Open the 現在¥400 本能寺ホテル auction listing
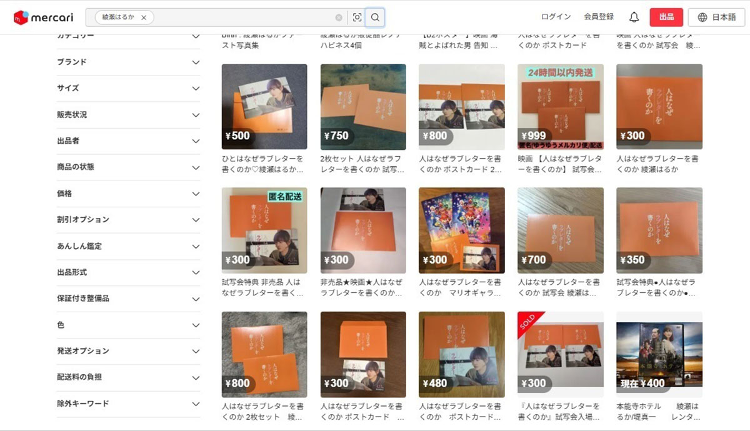Viewport: 750px width, 431px height. [659, 356]
